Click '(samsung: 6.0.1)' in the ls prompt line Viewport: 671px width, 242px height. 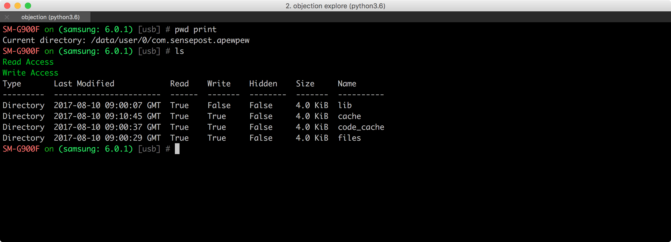[x=96, y=51]
